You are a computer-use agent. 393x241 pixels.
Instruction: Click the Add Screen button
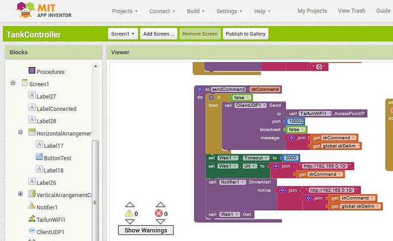(x=159, y=34)
